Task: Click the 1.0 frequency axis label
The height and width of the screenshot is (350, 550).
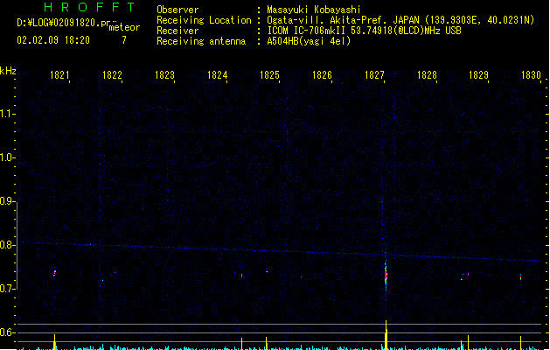Action: point(7,157)
